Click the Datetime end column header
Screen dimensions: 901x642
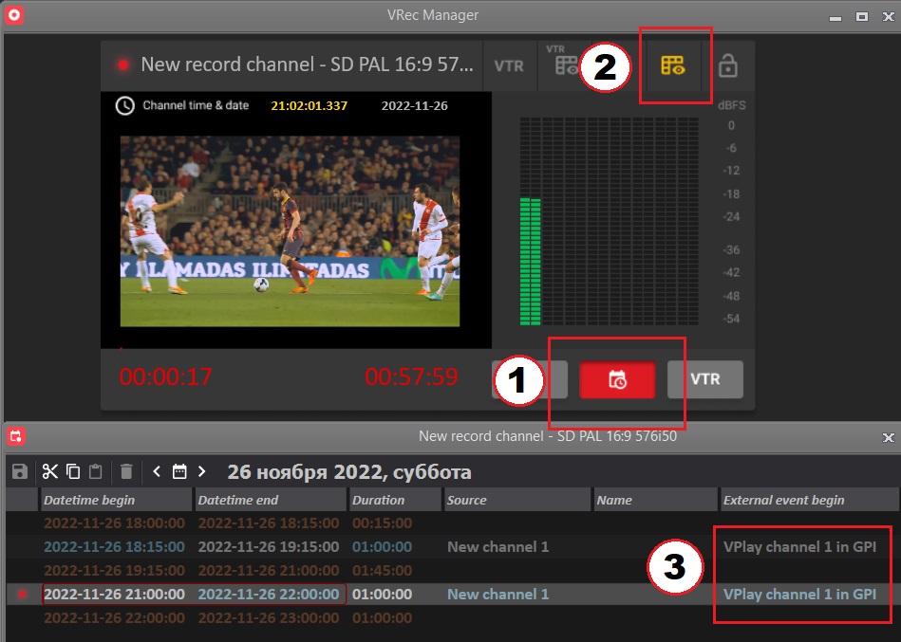[270, 500]
